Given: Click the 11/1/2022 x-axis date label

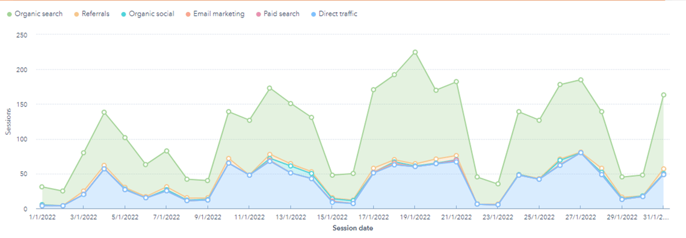Looking at the screenshot, I should point(249,217).
